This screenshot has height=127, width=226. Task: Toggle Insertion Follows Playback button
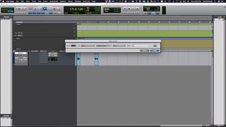tap(43, 13)
